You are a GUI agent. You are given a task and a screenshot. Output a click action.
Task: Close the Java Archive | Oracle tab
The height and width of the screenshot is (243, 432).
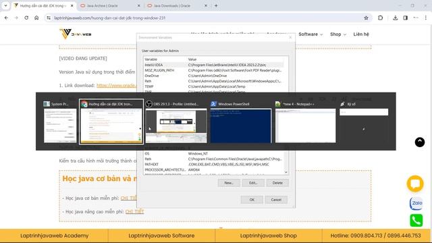pos(138,5)
